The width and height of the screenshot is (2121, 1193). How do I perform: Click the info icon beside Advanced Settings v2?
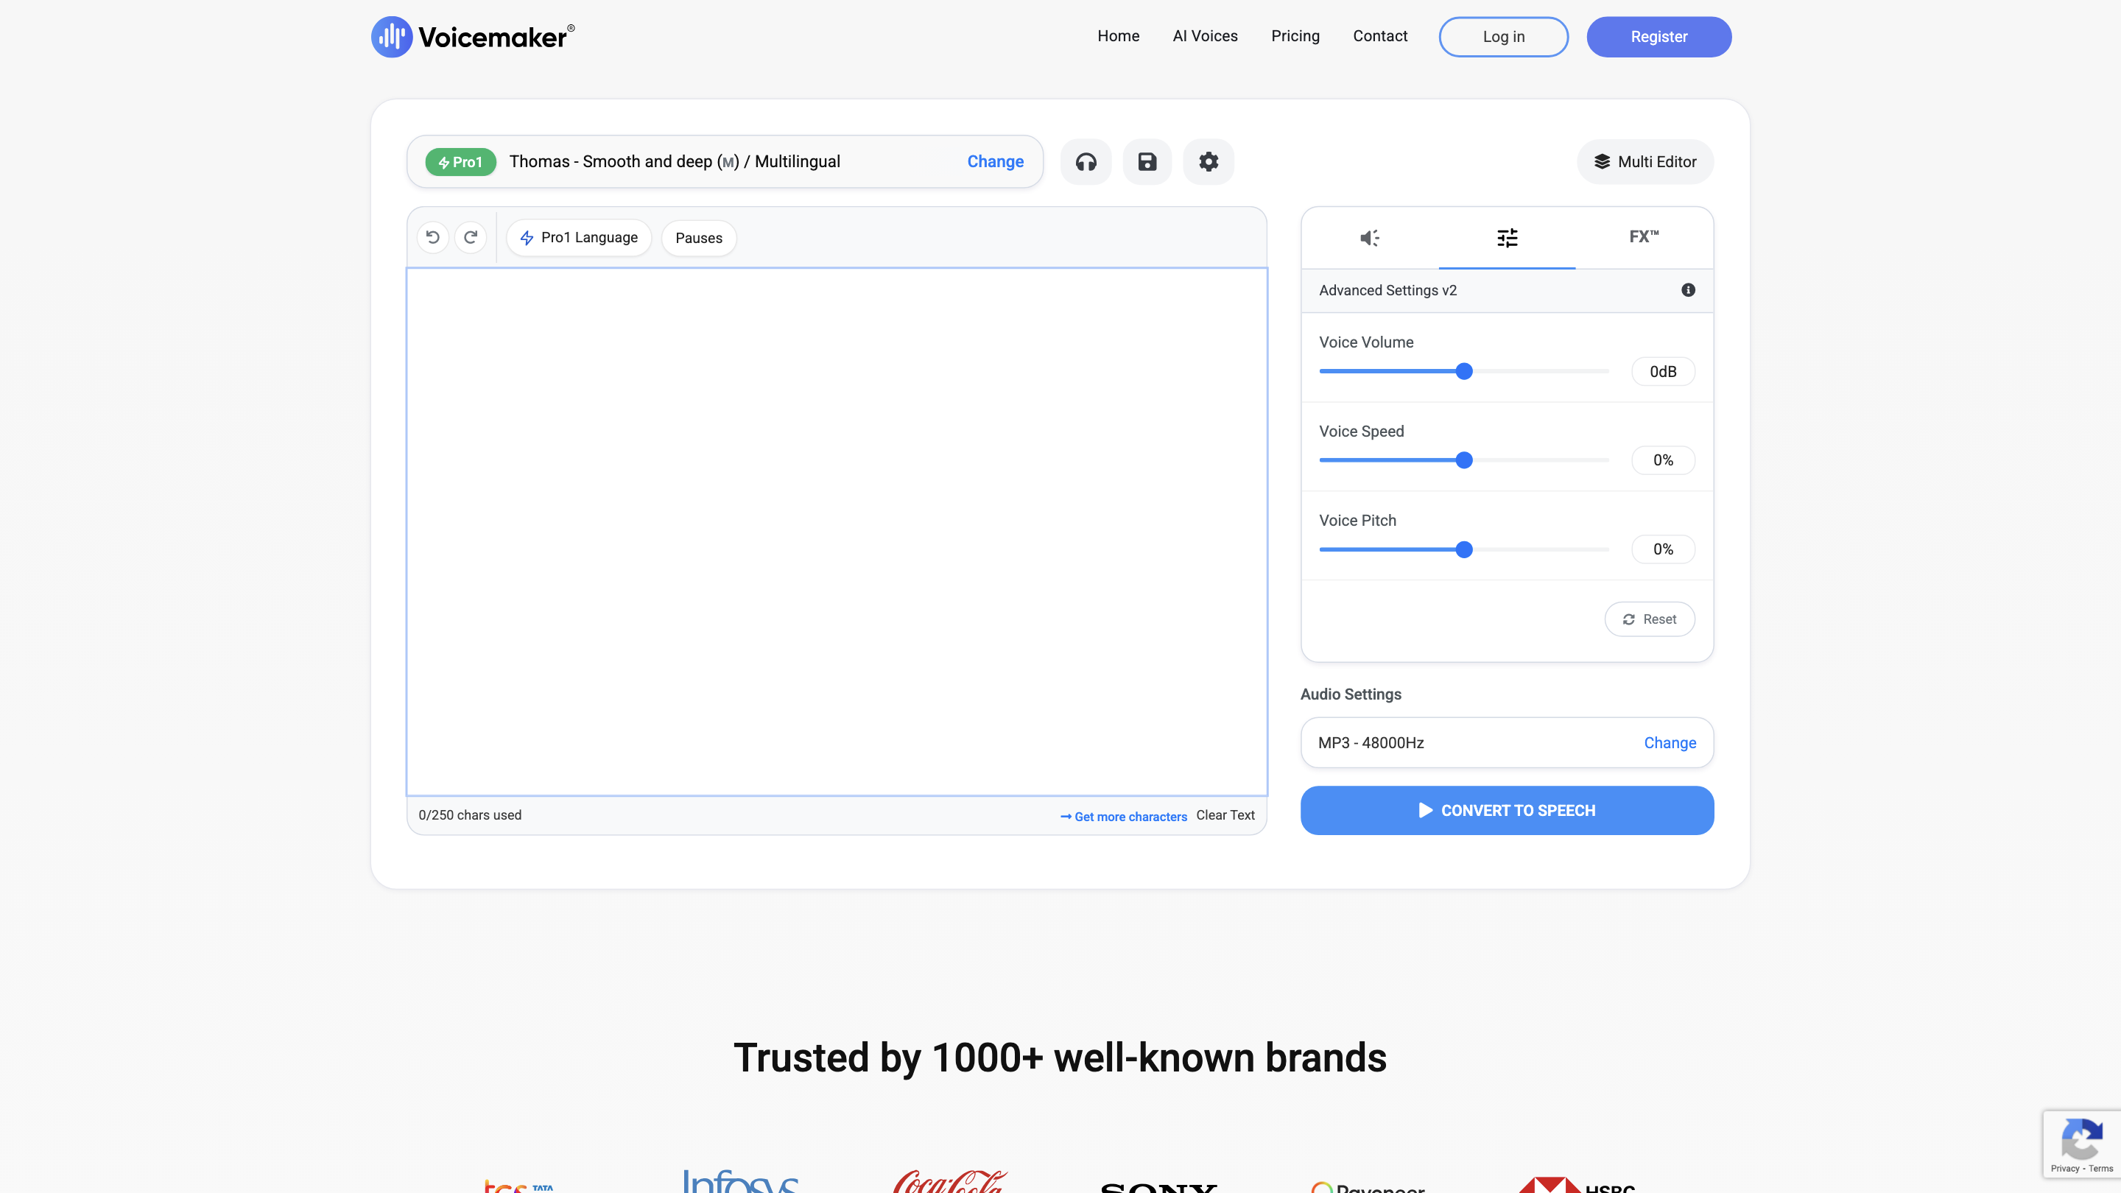1688,290
